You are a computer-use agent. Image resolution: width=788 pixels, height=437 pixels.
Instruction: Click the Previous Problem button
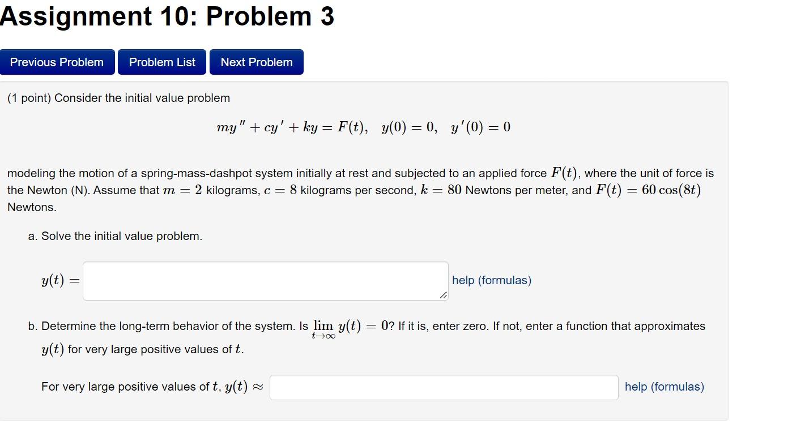click(x=56, y=62)
